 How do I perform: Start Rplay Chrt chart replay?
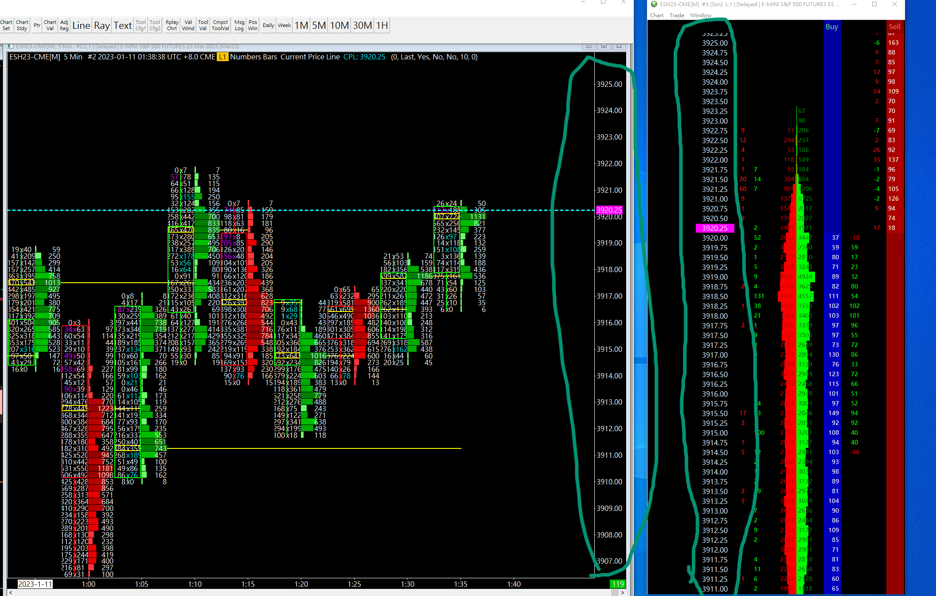[x=172, y=25]
